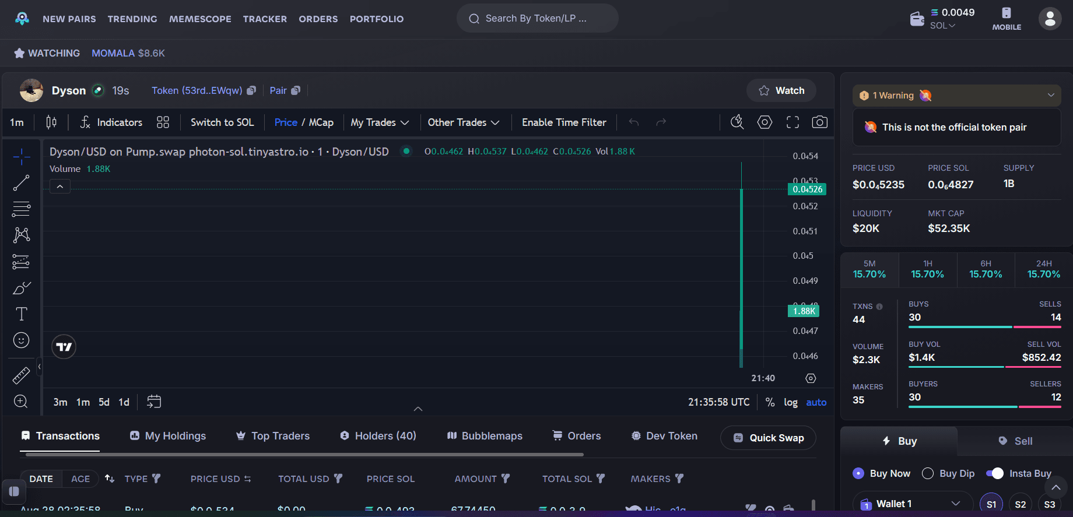Open the chart settings hexagon icon
Viewport: 1073px width, 517px height.
tap(765, 122)
